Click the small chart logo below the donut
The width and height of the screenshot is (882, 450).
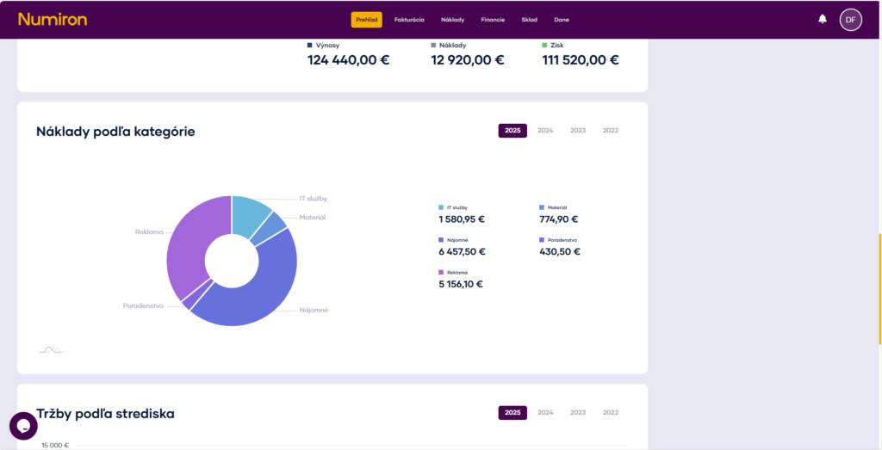click(51, 349)
